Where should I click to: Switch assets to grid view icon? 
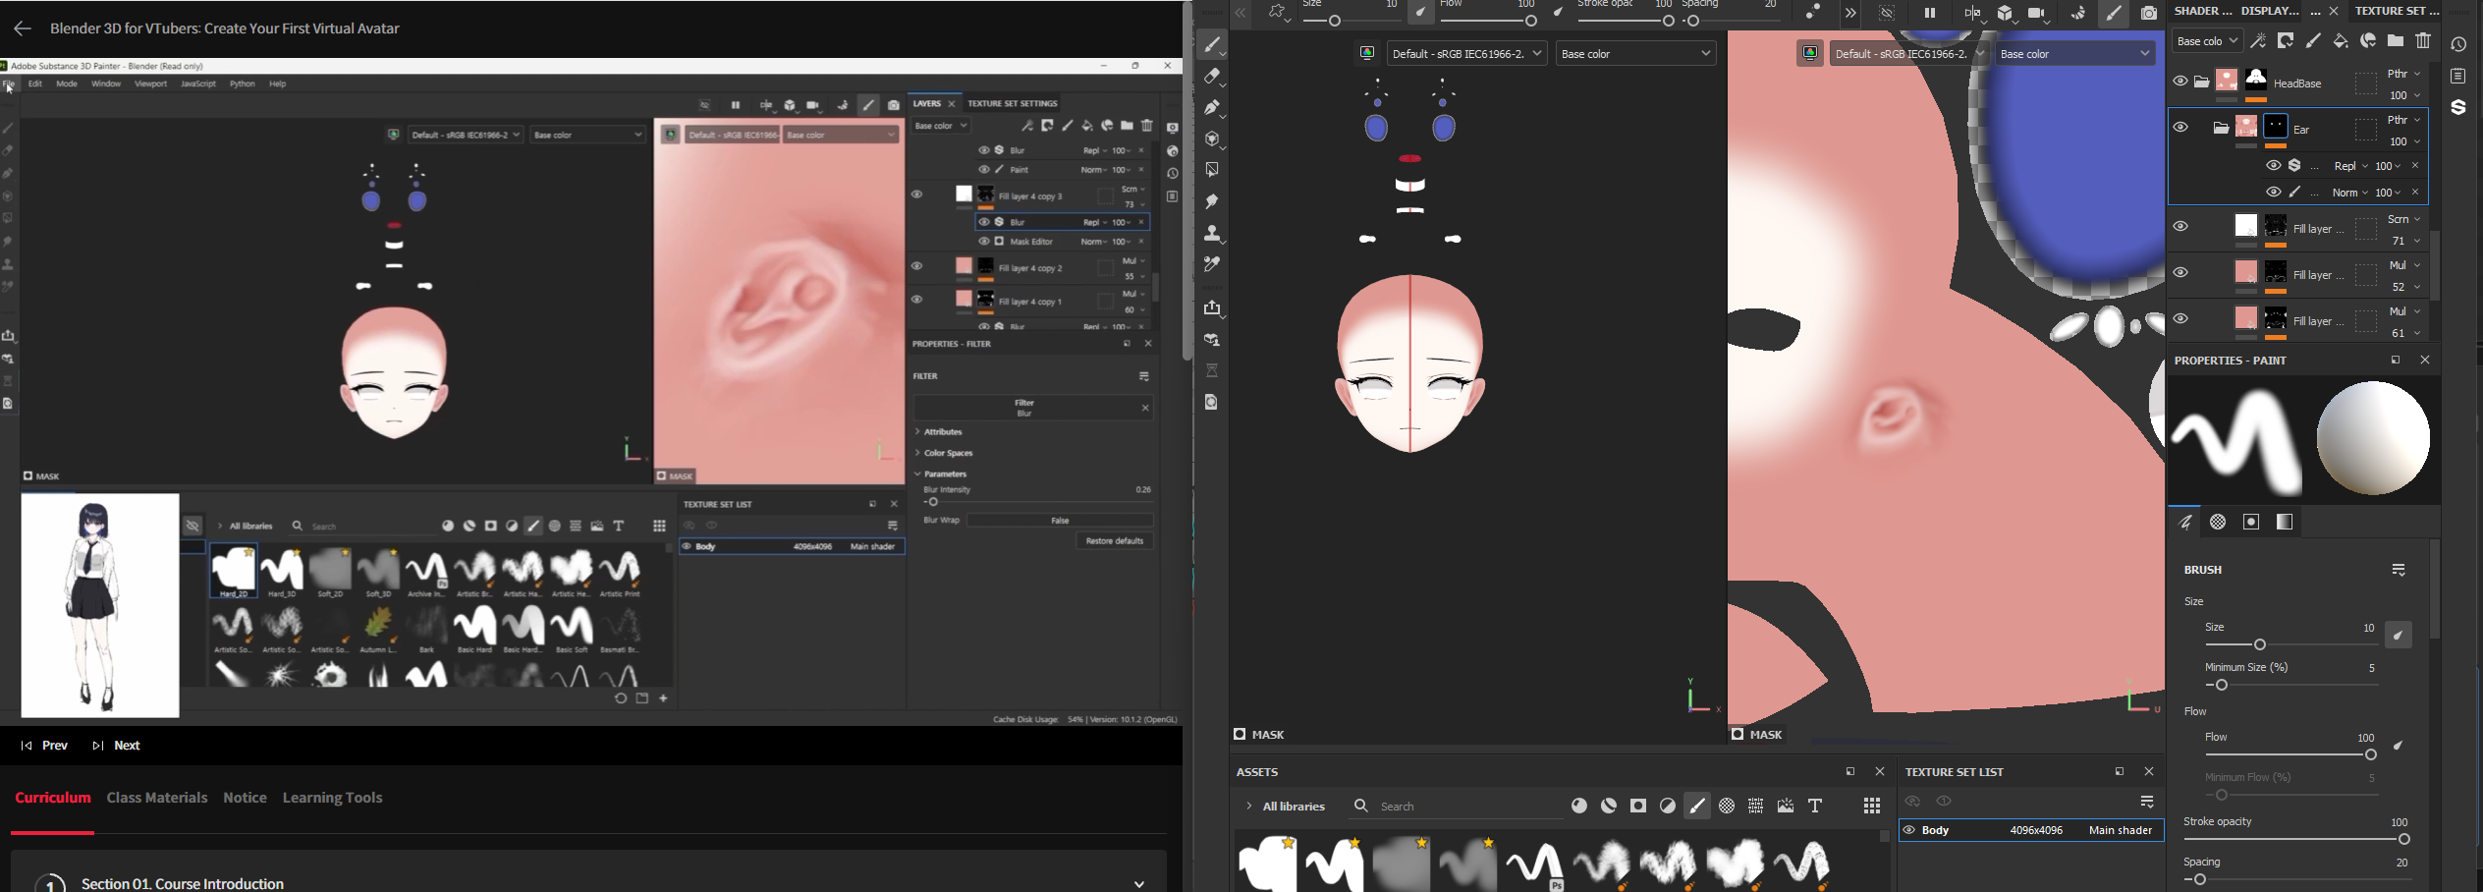pyautogui.click(x=1872, y=807)
